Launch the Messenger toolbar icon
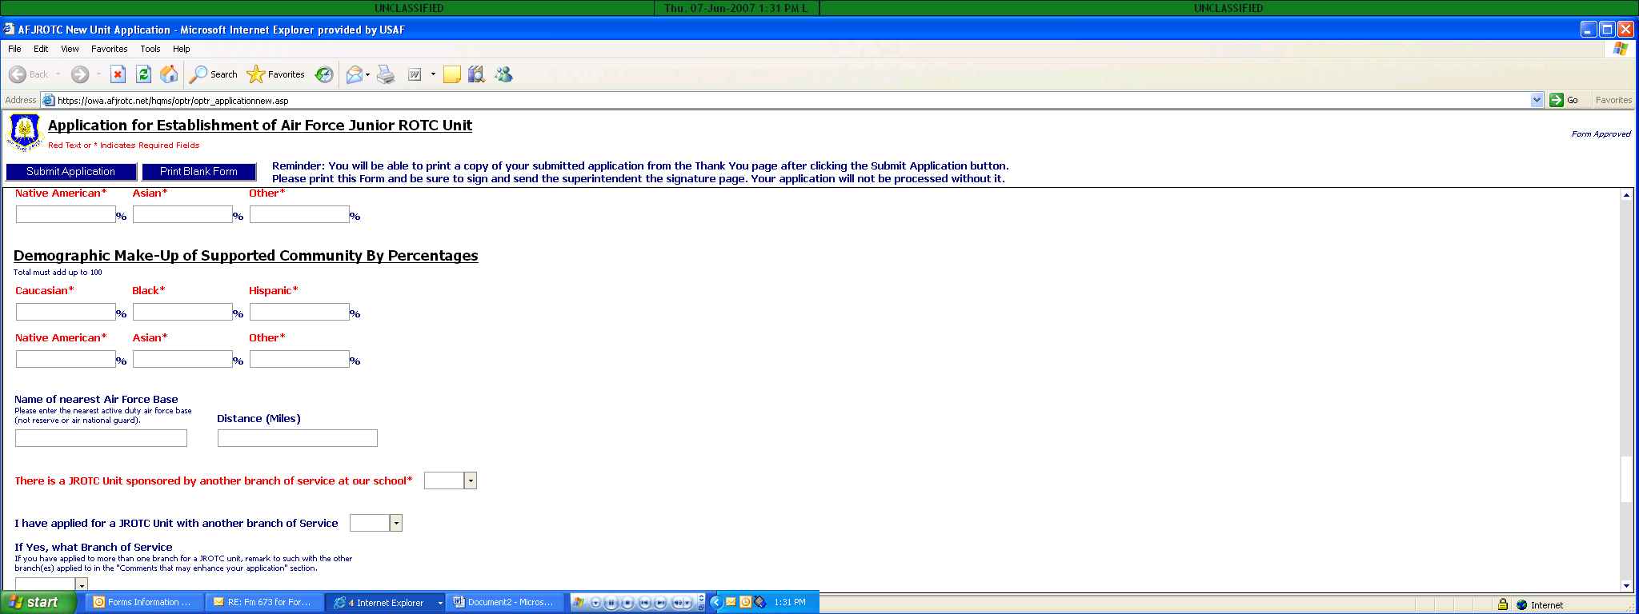1639x614 pixels. (503, 74)
